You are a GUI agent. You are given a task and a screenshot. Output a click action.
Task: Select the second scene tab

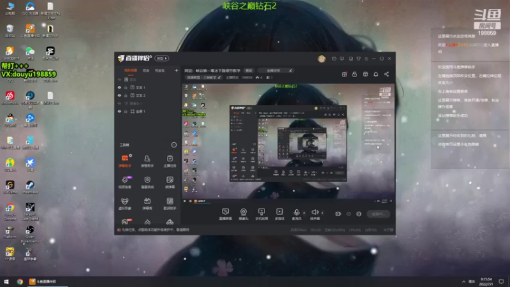tap(146, 71)
